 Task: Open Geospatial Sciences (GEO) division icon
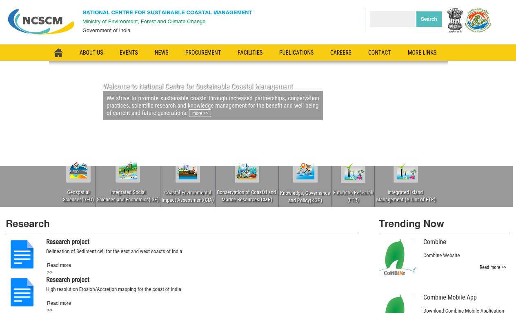(78, 171)
